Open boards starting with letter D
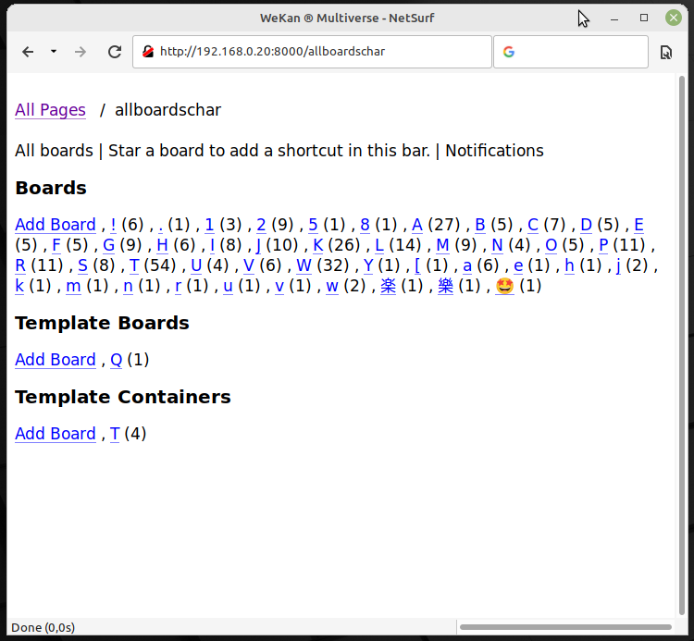This screenshot has height=641, width=694. click(x=586, y=224)
